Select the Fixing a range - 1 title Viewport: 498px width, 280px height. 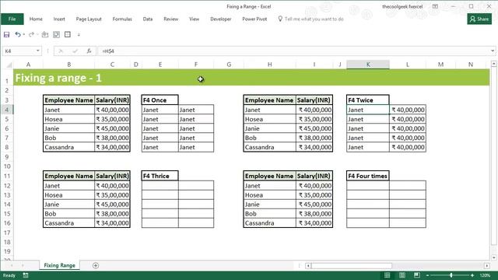(x=58, y=78)
